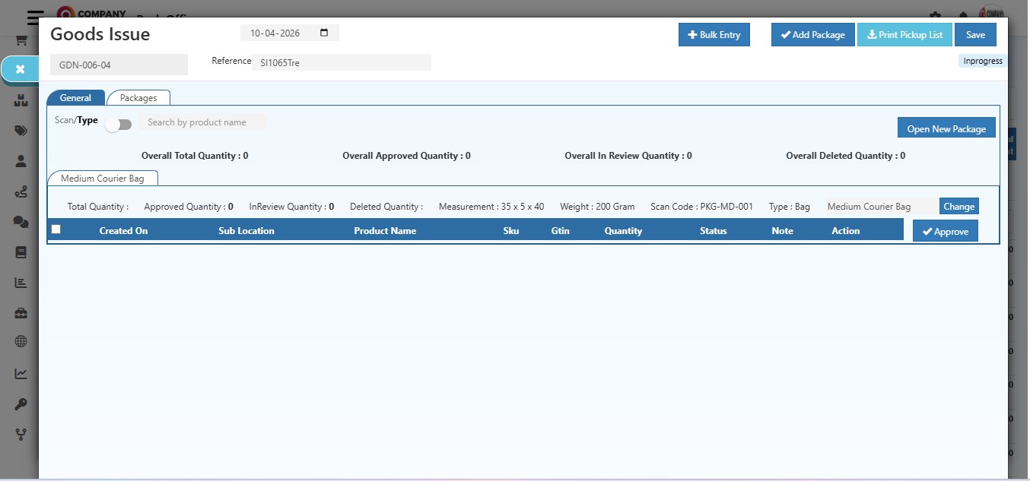
Task: Approve the Medium Courier Bag package
Action: pyautogui.click(x=945, y=232)
